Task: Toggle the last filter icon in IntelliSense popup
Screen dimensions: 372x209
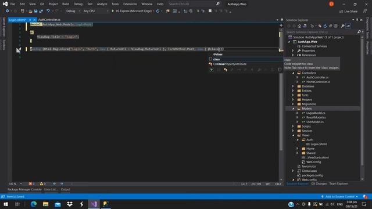Action: [x=280, y=70]
